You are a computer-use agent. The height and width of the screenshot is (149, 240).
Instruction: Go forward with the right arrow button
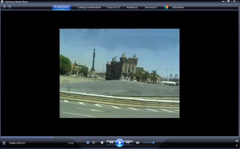pos(10,7)
